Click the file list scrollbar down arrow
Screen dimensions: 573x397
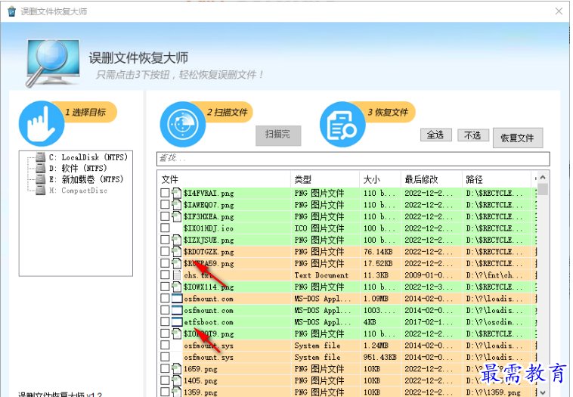pyautogui.click(x=543, y=392)
